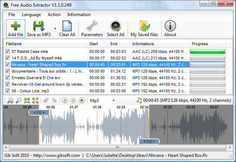Screen dimensions: 236x162
Task: Open the File menu
Action: 12,15
